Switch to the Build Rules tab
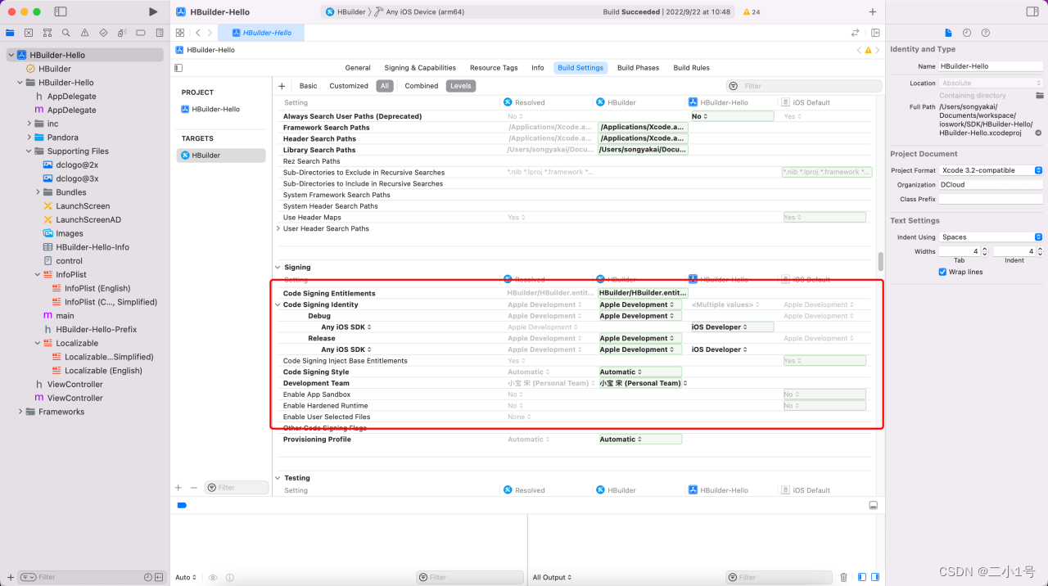This screenshot has height=586, width=1048. click(691, 68)
